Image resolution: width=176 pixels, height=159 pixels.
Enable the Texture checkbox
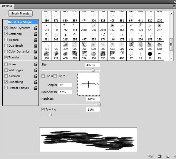pyautogui.click(x=6, y=40)
